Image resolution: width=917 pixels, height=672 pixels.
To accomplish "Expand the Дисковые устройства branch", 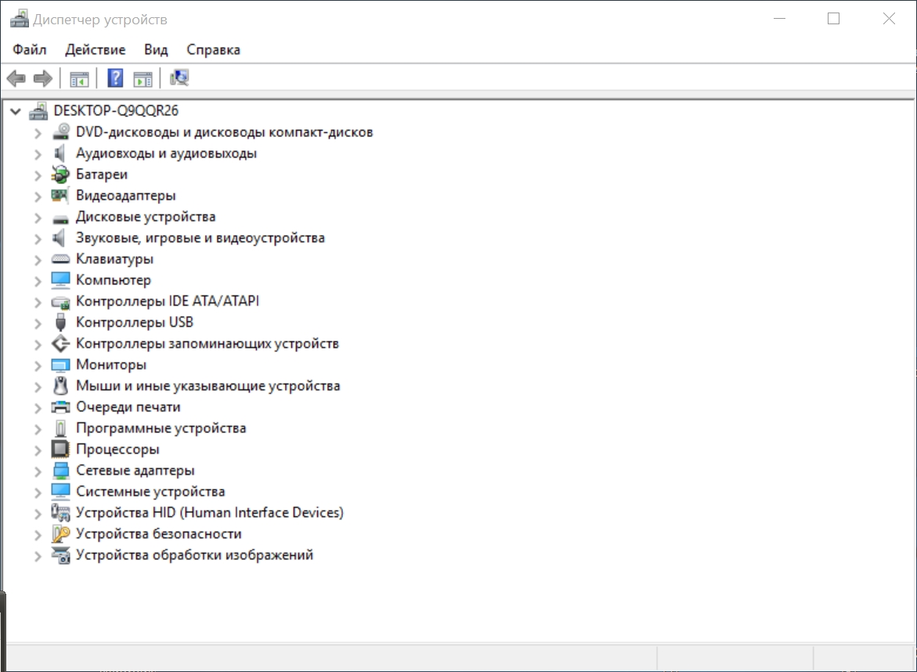I will pyautogui.click(x=38, y=217).
